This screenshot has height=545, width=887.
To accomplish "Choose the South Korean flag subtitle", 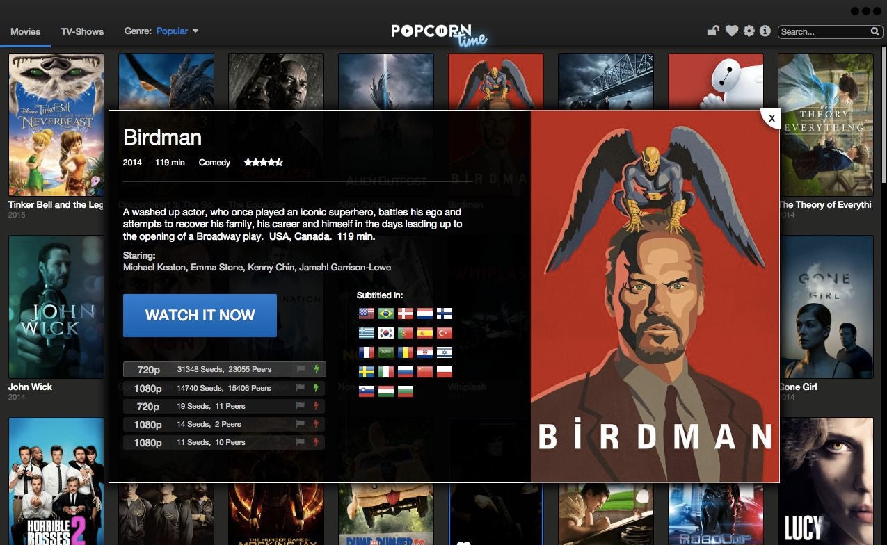I will (x=386, y=333).
